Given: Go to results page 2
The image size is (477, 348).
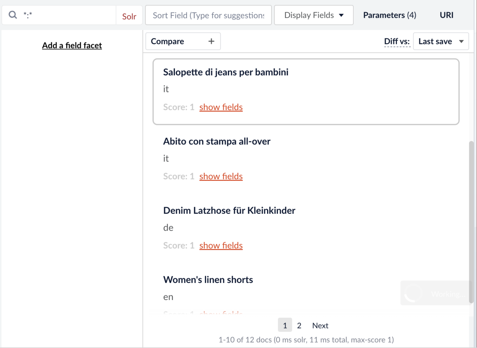Looking at the screenshot, I should (299, 326).
